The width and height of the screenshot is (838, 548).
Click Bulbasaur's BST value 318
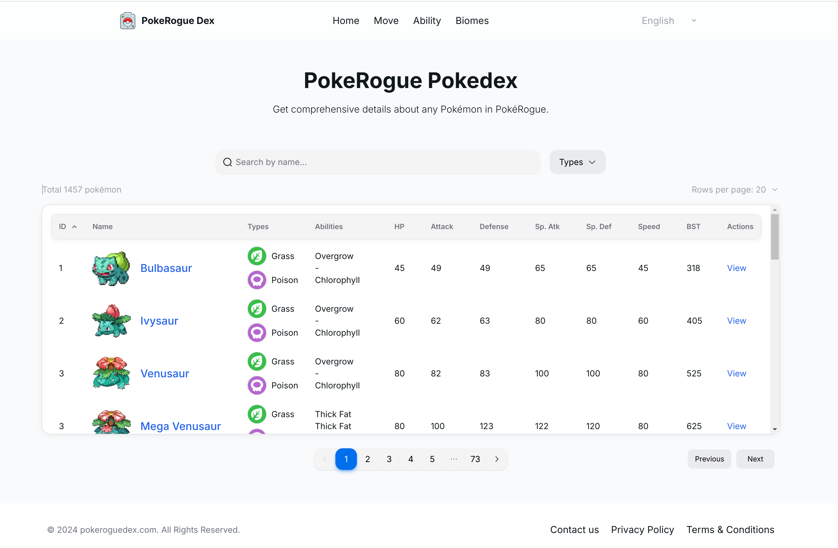pos(693,268)
